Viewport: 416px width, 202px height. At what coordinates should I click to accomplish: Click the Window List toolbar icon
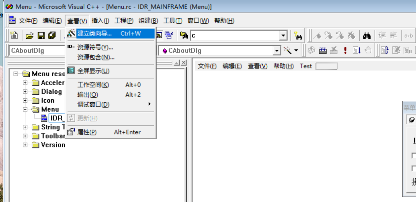(x=169, y=35)
